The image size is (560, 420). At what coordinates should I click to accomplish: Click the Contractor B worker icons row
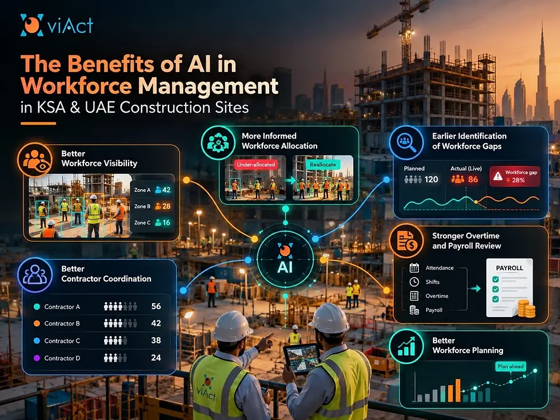121,323
